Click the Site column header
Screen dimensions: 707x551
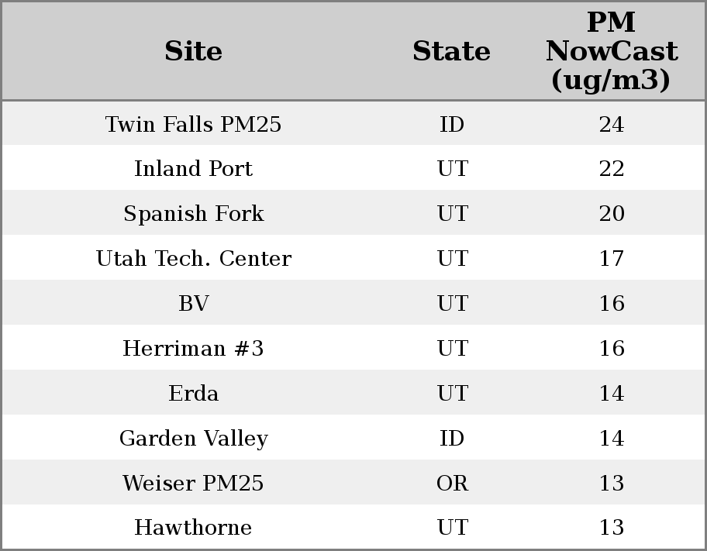193,52
